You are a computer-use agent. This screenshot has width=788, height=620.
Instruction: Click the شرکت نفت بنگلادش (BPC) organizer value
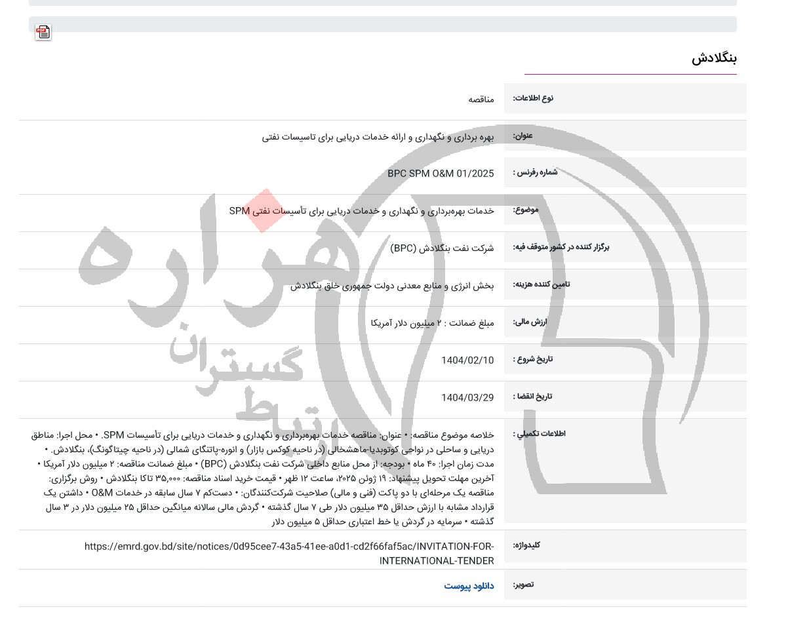(442, 248)
